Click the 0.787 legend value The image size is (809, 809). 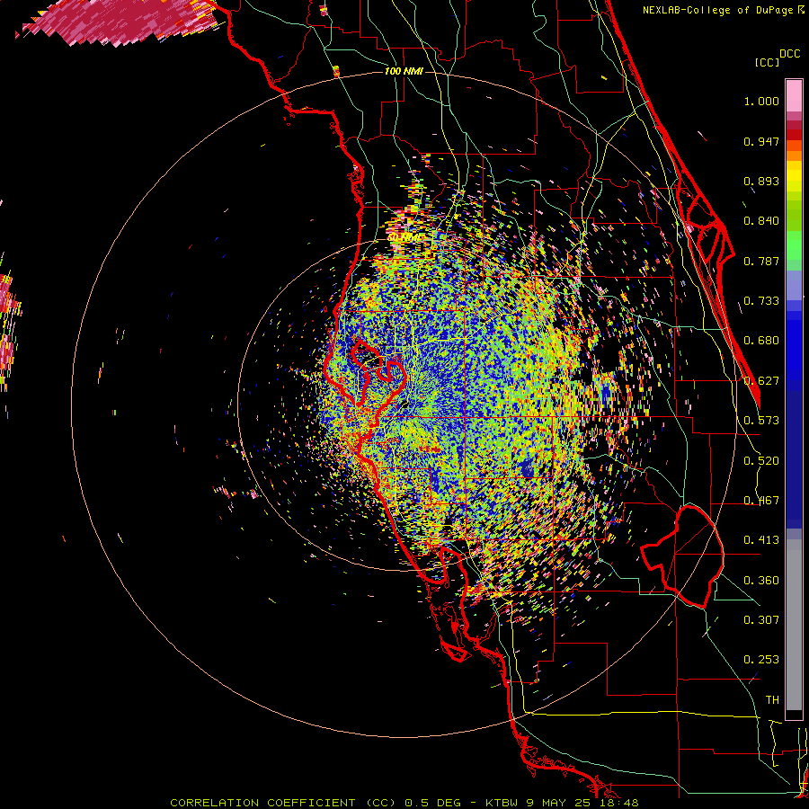pyautogui.click(x=761, y=261)
